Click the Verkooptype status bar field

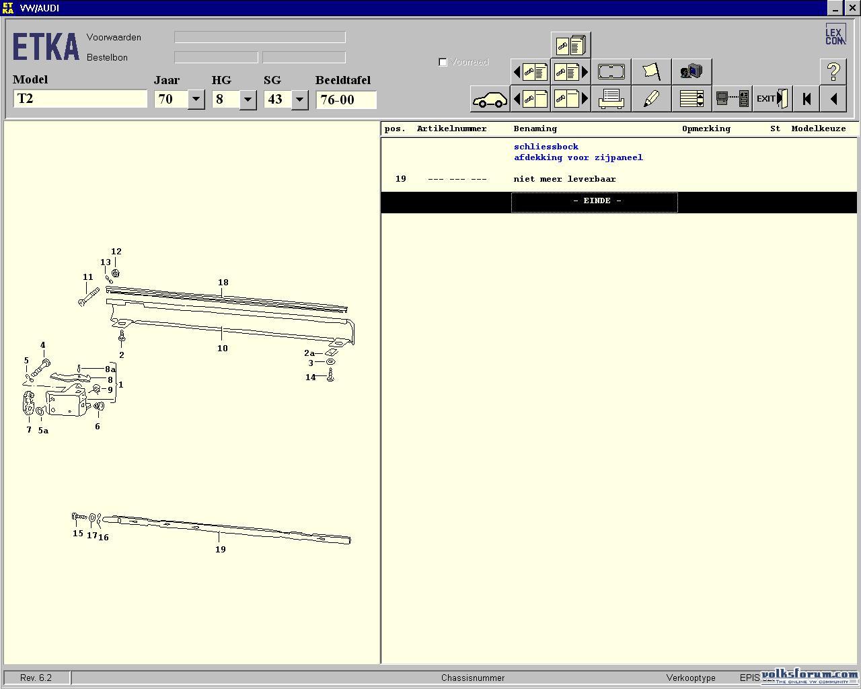691,678
